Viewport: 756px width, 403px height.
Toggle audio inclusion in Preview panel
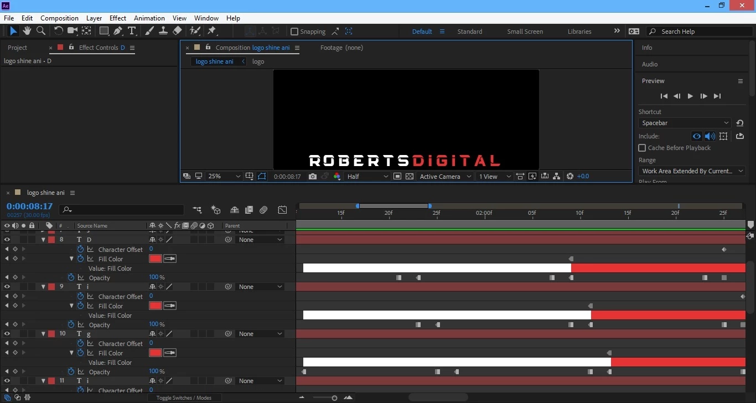pyautogui.click(x=710, y=136)
